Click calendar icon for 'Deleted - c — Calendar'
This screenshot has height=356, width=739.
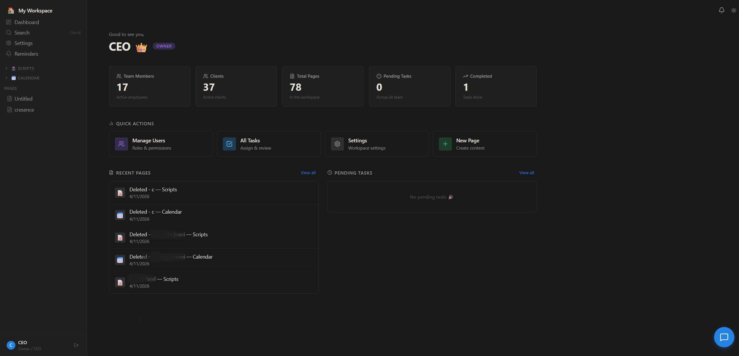click(x=120, y=215)
